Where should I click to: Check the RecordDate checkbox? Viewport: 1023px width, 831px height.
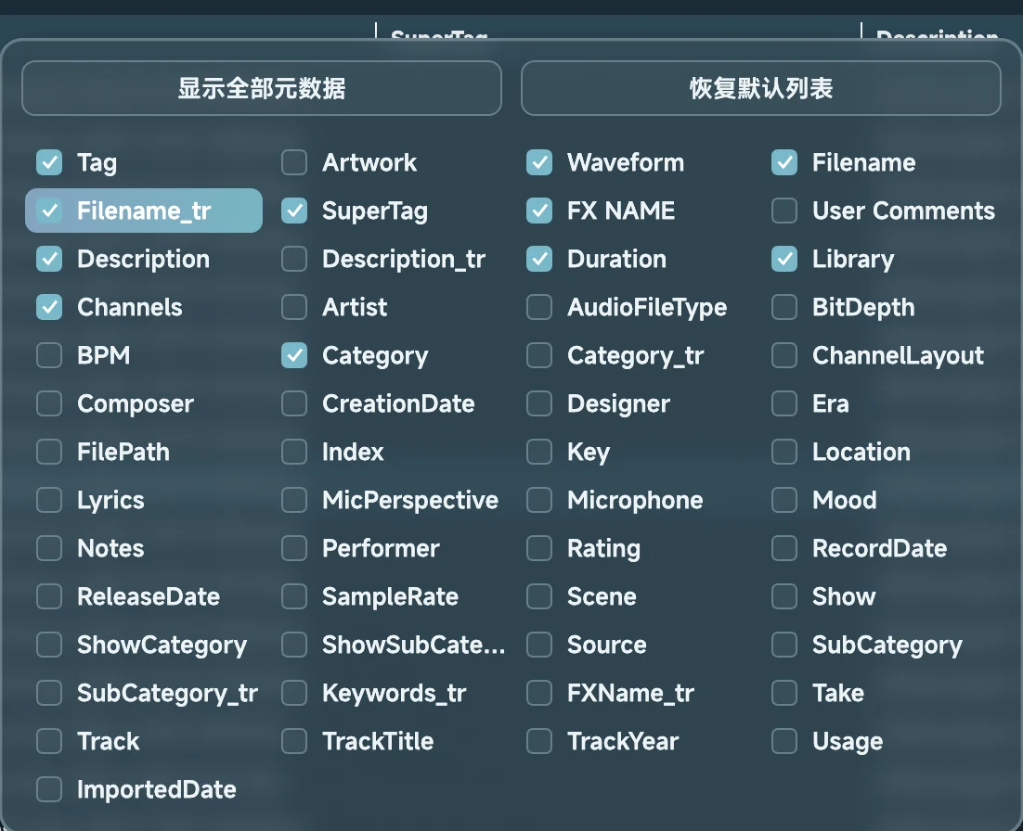[x=784, y=548]
